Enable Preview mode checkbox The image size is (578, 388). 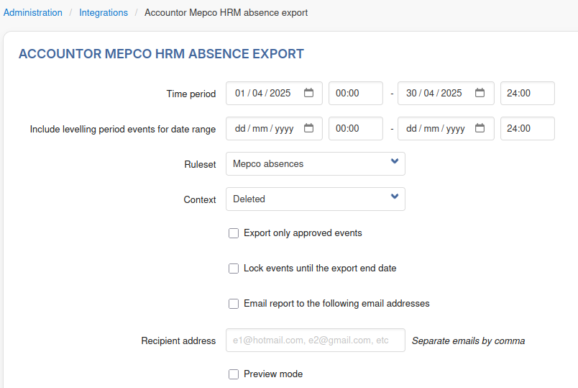tap(234, 374)
